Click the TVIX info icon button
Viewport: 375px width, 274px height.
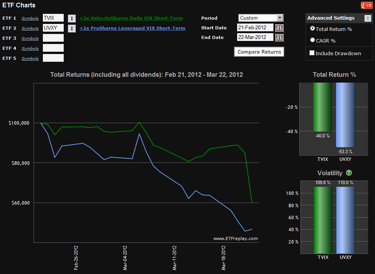[x=71, y=18]
